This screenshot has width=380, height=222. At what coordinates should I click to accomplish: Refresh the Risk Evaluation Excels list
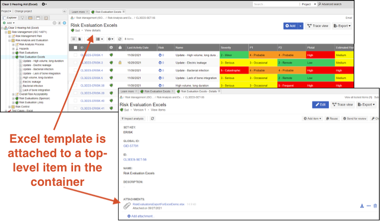click(x=120, y=39)
